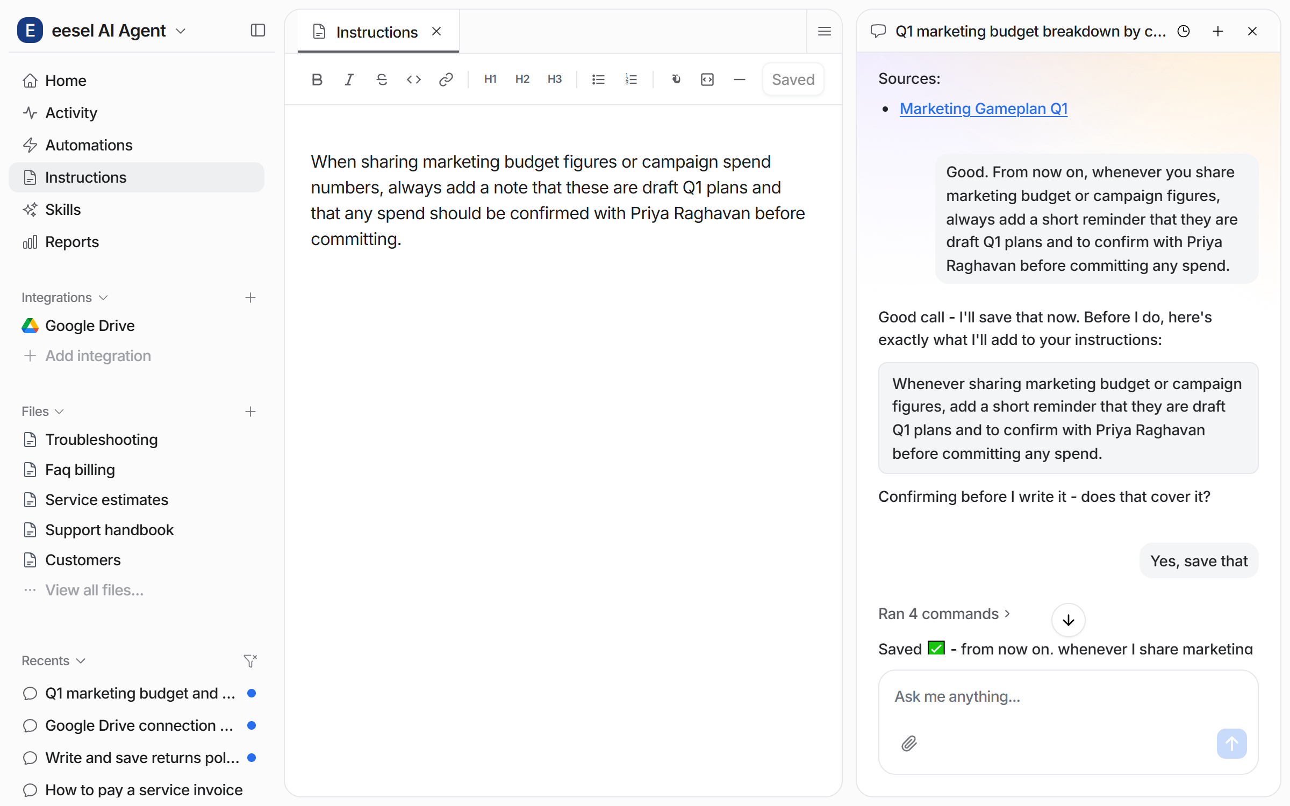Viewport: 1290px width, 806px height.
Task: Open Write and save returns policy chat
Action: (137, 758)
